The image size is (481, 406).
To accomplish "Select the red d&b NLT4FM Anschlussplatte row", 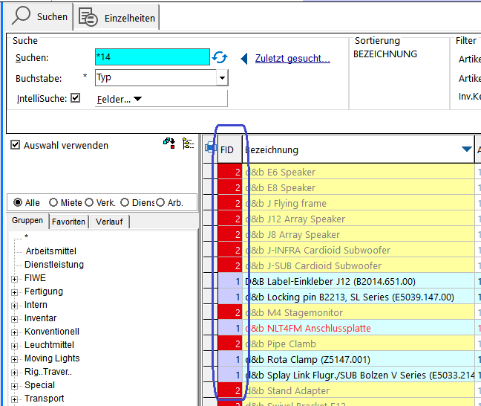I will pos(359,328).
